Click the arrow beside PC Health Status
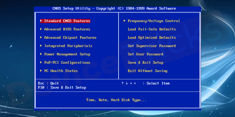235x117 pixels. point(41,71)
